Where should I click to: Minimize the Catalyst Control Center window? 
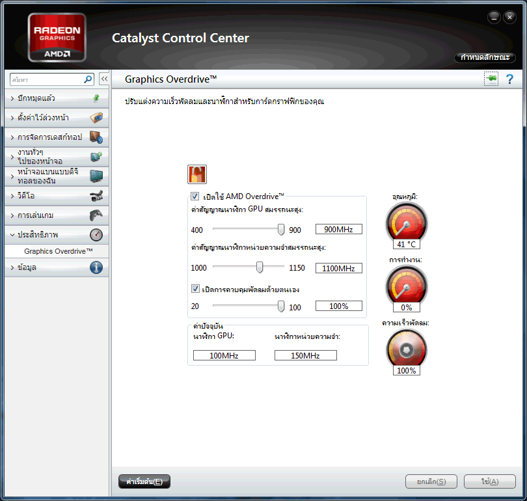(x=494, y=17)
